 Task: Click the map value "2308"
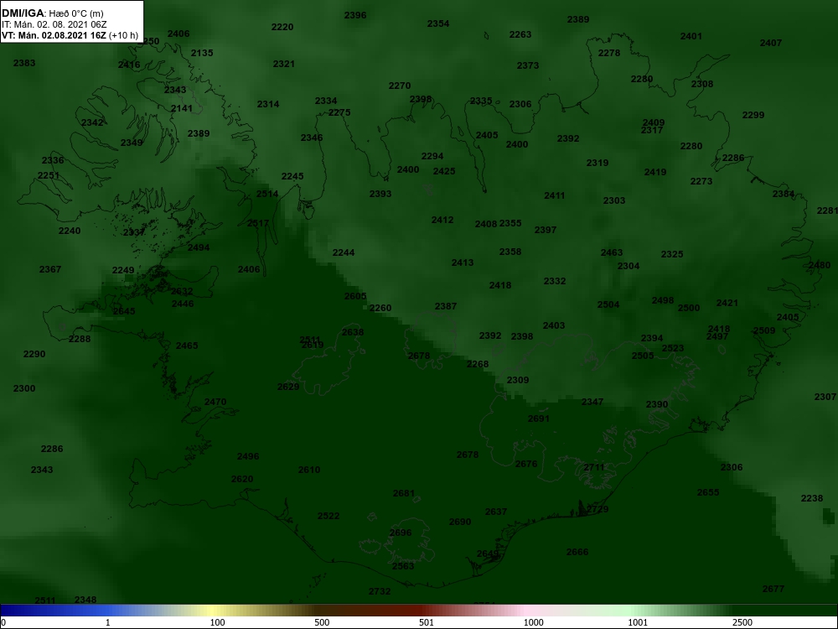pos(701,84)
